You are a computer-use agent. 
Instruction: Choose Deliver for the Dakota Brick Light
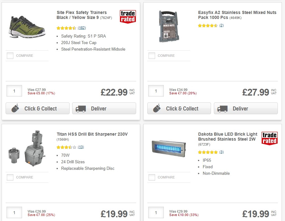click(x=246, y=220)
